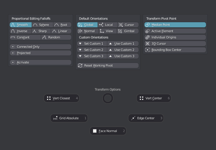Select Inverse falloff
This screenshot has height=150, width=216.
click(20, 31)
